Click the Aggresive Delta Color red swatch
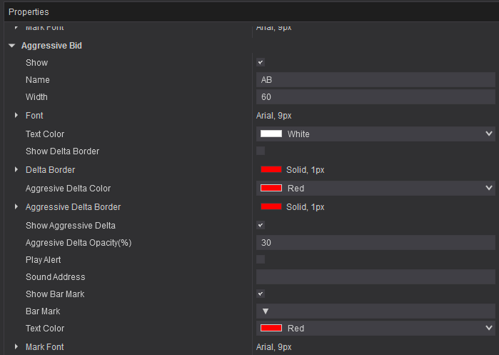This screenshot has width=499, height=355. 271,188
